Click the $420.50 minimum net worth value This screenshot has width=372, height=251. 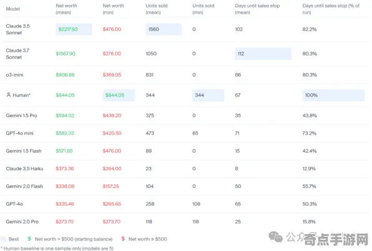[112, 133]
